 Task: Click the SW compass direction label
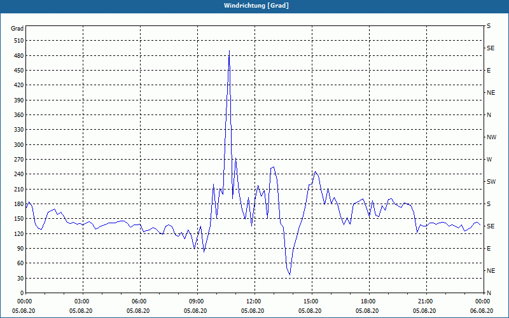tap(491, 182)
